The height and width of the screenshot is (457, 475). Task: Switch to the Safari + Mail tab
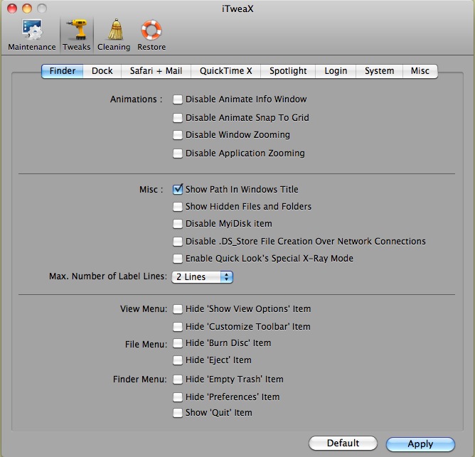click(x=156, y=71)
